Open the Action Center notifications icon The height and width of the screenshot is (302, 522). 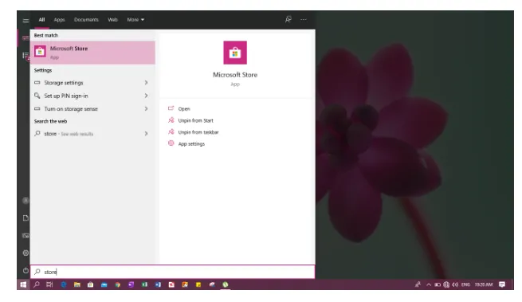(502, 284)
